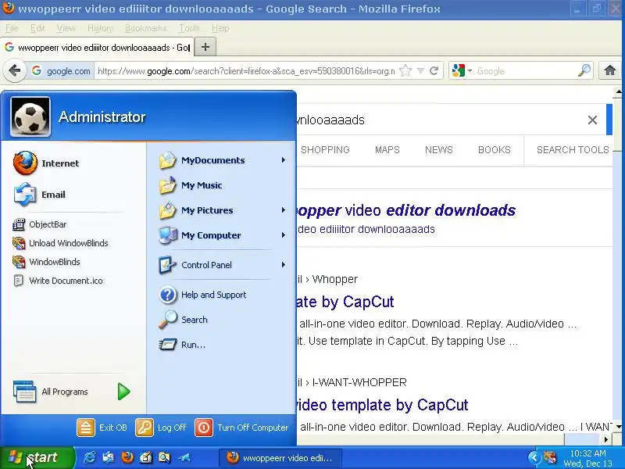The height and width of the screenshot is (469, 625).
Task: Click Turn Off Computer
Action: [x=242, y=428]
